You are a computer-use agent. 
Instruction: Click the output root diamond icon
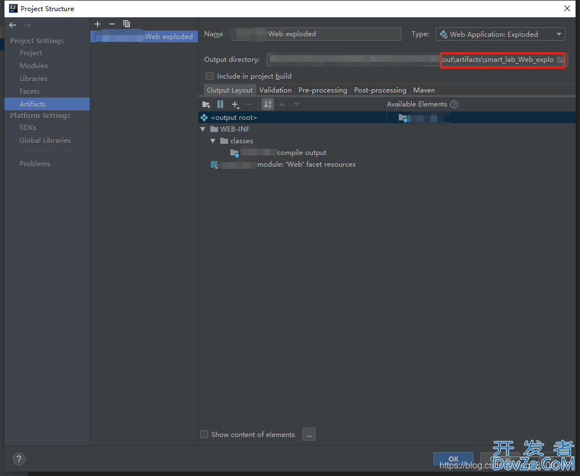(204, 118)
